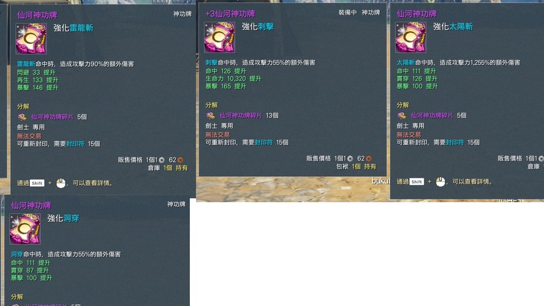Click the 強化洞穿 badge item icon

point(25,228)
